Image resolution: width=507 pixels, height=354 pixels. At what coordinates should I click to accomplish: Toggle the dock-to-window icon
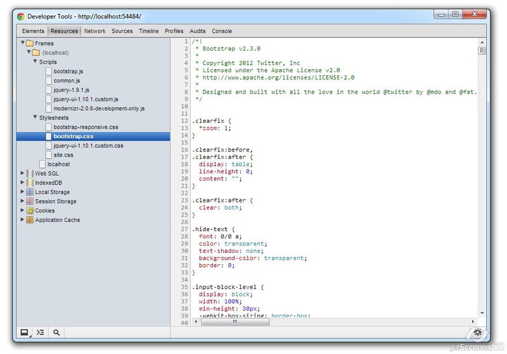[x=24, y=332]
